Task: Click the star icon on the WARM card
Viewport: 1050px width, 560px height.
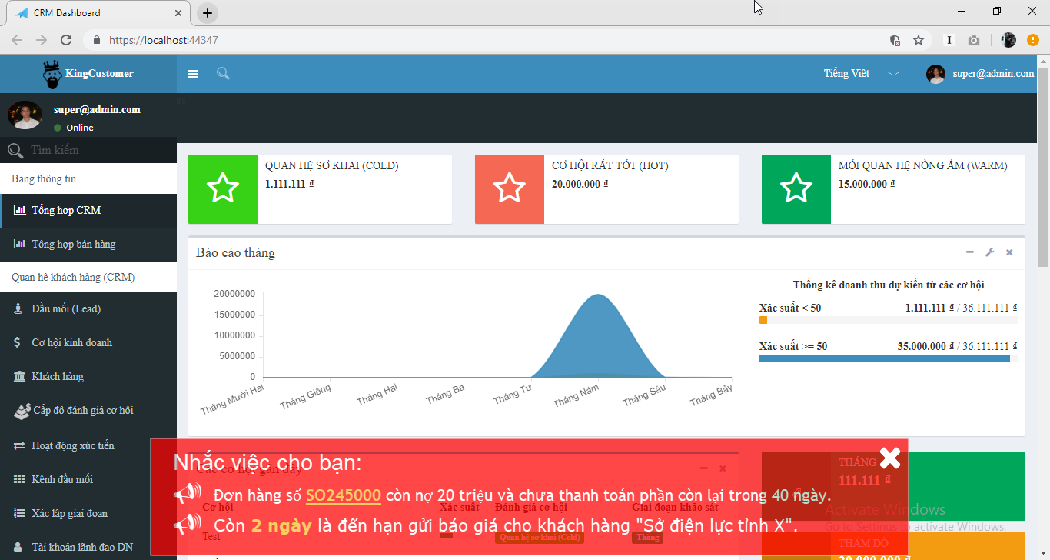Action: (796, 188)
